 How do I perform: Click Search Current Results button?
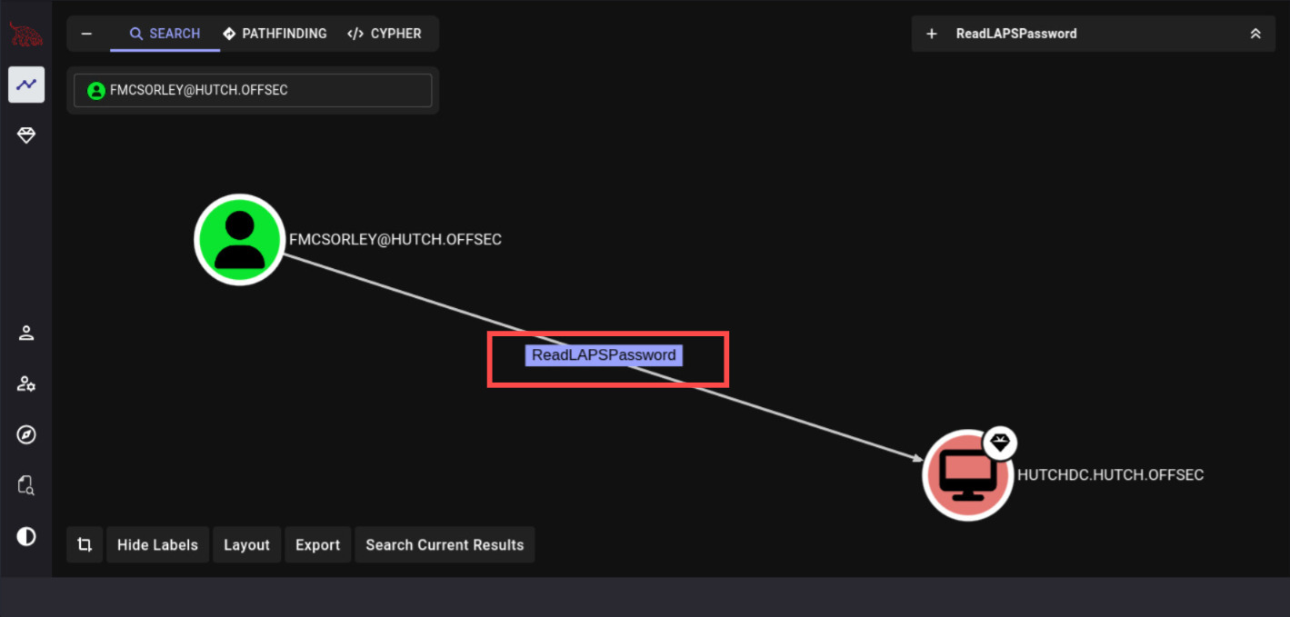(x=445, y=545)
